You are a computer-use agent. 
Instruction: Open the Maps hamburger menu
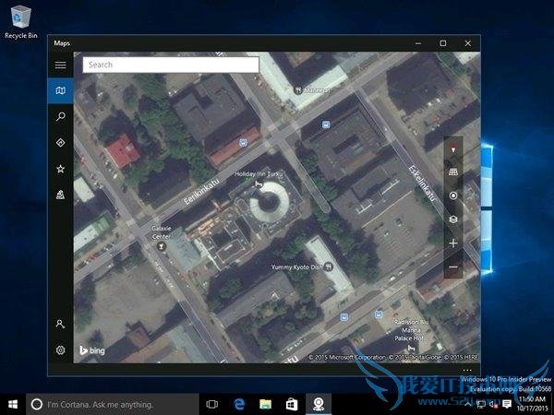(x=60, y=65)
